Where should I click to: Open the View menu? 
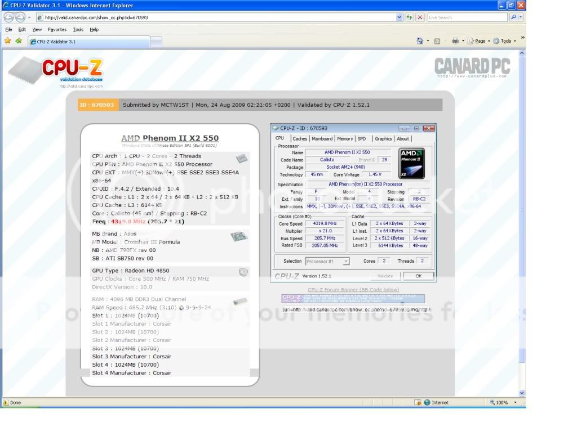pyautogui.click(x=37, y=29)
